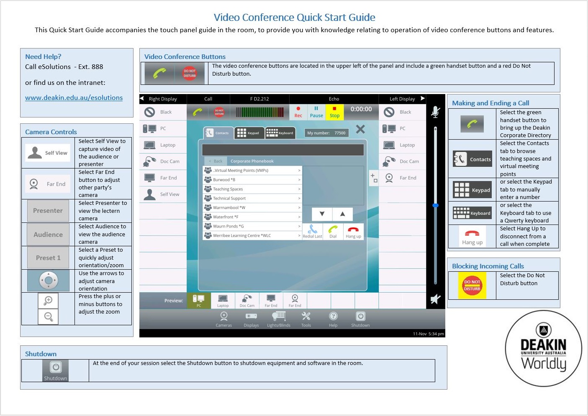
Task: Tap the green handset in the touch panel toolbar
Action: click(x=198, y=112)
